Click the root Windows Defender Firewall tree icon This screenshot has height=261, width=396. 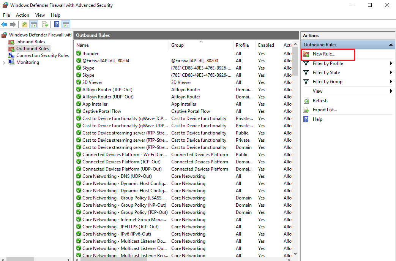pyautogui.click(x=5, y=35)
